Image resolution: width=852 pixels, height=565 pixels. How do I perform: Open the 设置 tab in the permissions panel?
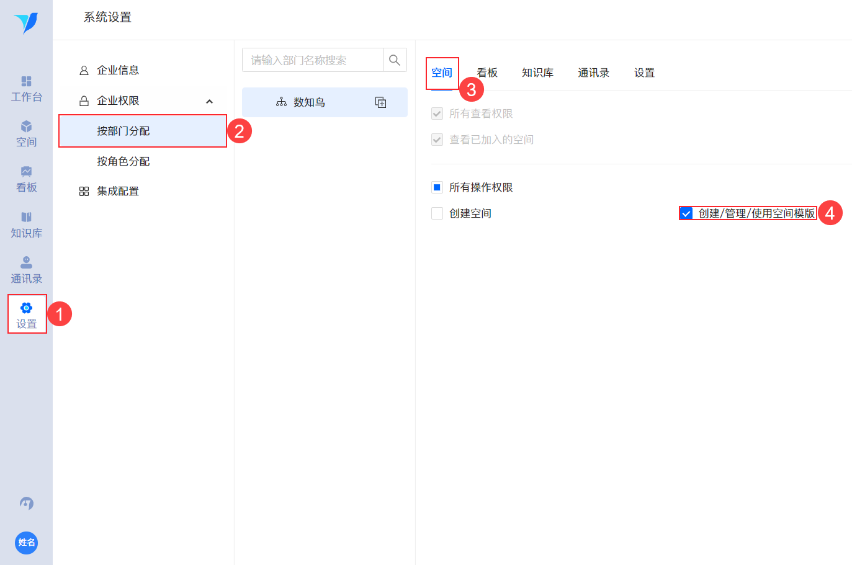point(644,73)
